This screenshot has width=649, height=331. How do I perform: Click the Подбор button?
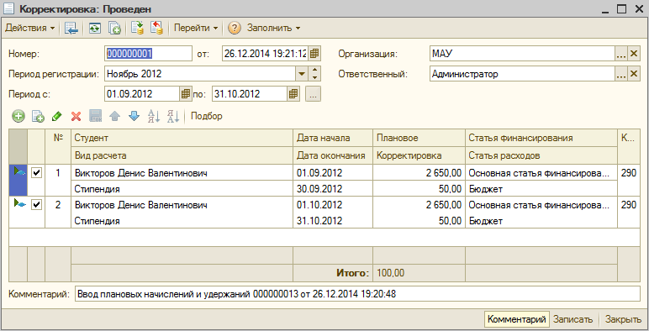pyautogui.click(x=207, y=116)
